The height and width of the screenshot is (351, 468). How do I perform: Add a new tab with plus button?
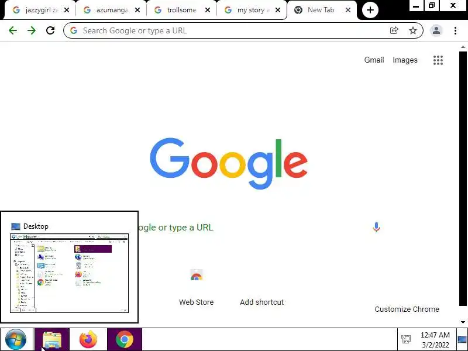[x=370, y=10]
